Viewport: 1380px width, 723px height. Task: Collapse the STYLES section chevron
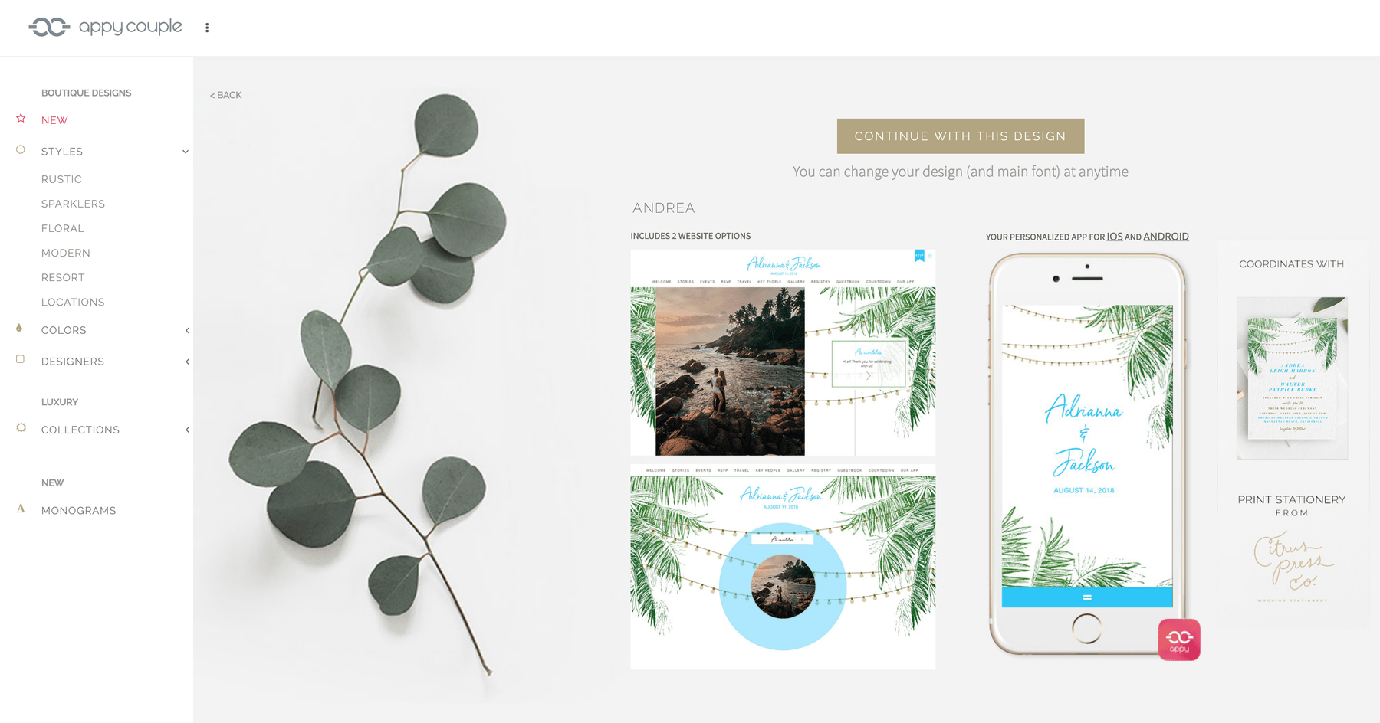pyautogui.click(x=186, y=152)
